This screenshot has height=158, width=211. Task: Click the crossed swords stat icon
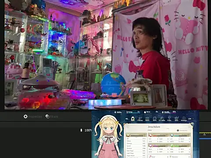click(128, 135)
